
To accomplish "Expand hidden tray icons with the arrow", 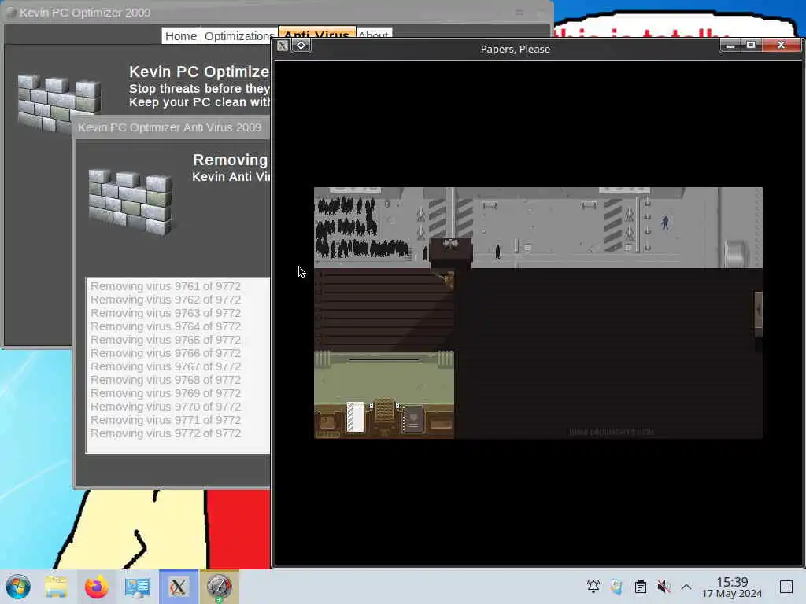I will [x=686, y=587].
